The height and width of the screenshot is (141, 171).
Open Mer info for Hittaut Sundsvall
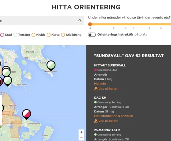(x=100, y=84)
